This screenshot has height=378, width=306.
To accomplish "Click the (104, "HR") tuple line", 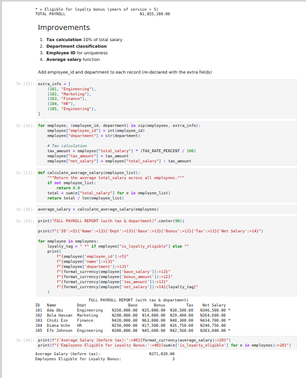I will [x=61, y=104].
